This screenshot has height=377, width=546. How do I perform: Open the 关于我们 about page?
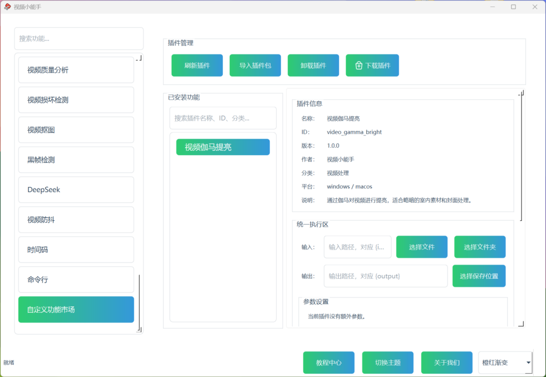(x=447, y=363)
